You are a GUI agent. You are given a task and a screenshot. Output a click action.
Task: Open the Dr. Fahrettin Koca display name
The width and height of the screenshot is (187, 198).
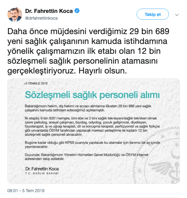click(49, 11)
